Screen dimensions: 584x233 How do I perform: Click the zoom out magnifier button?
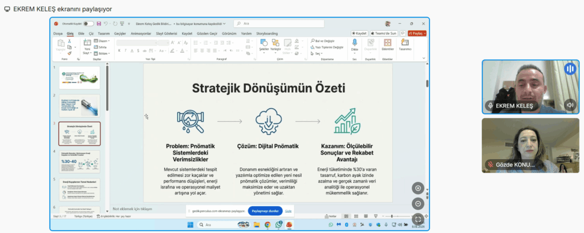coord(418,203)
